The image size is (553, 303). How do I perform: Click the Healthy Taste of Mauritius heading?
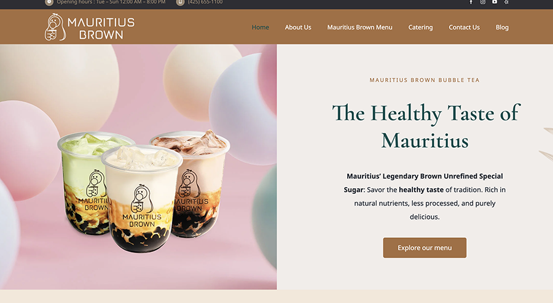click(x=426, y=126)
